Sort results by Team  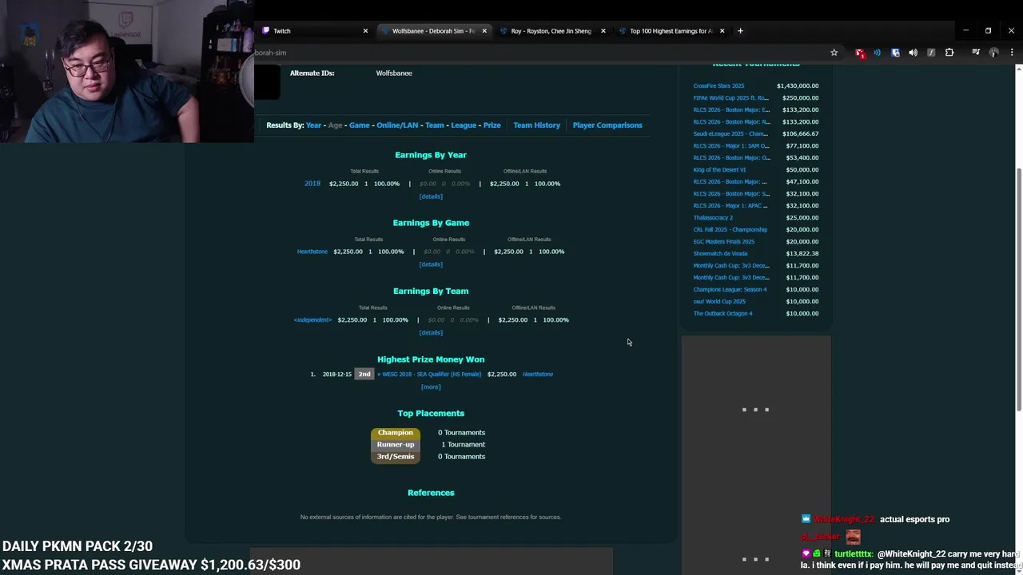pos(434,125)
